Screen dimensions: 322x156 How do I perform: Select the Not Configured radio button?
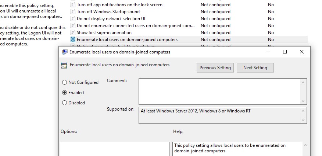65,82
